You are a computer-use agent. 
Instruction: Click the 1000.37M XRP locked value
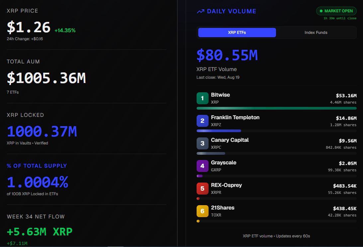pos(42,131)
